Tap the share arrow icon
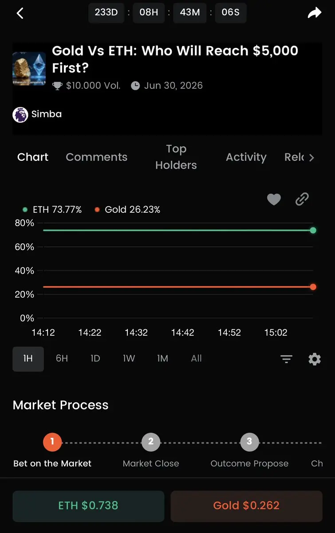Image resolution: width=335 pixels, height=533 pixels. (314, 13)
